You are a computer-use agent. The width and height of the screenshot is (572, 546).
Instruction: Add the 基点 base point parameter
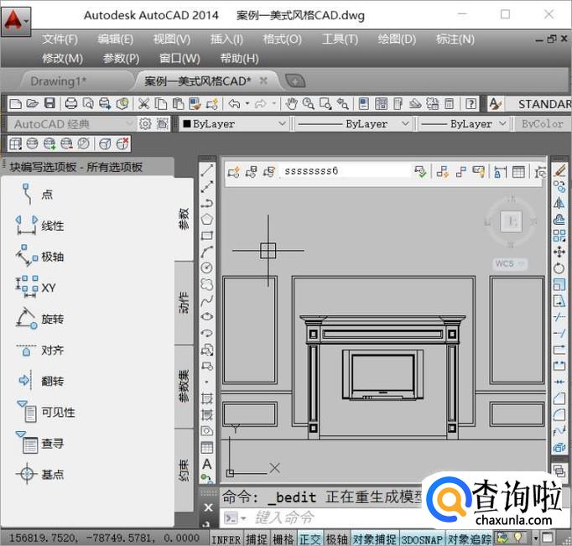coord(52,474)
